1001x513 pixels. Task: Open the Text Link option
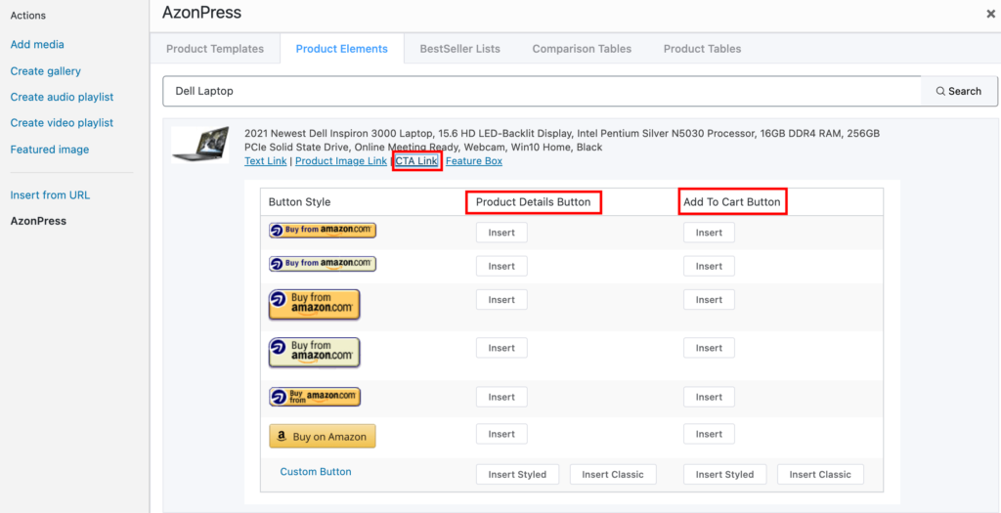point(266,161)
